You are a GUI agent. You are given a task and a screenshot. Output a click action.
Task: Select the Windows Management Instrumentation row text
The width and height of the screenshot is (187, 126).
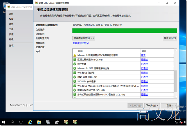108,86
